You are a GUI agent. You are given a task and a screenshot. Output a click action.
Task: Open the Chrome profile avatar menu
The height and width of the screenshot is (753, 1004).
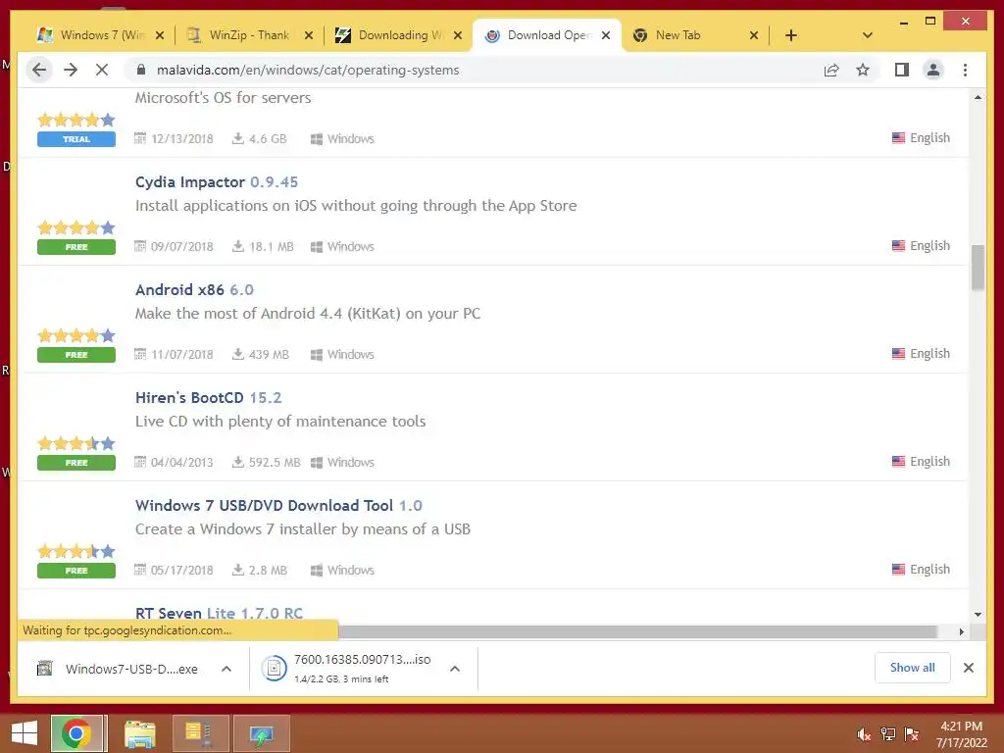coord(933,70)
